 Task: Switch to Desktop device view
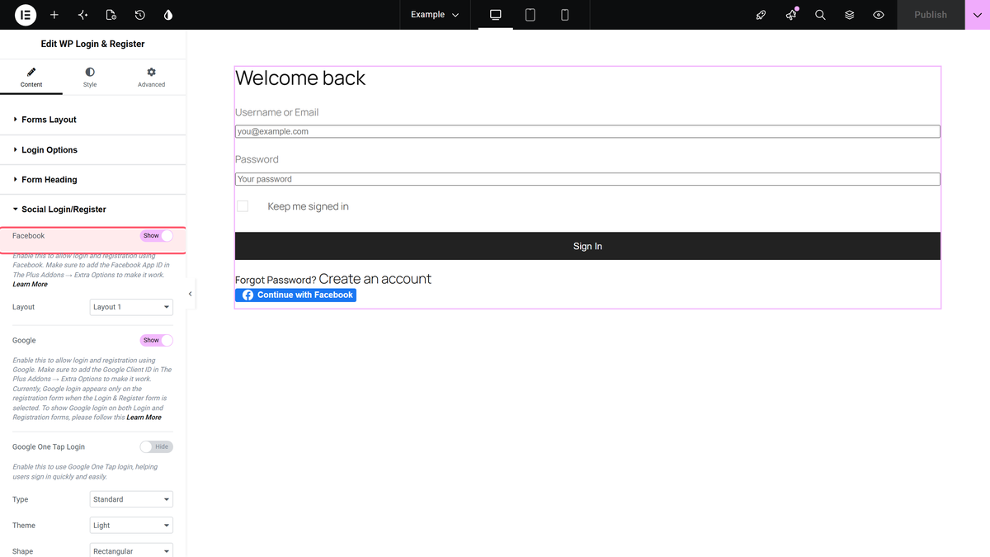[496, 15]
